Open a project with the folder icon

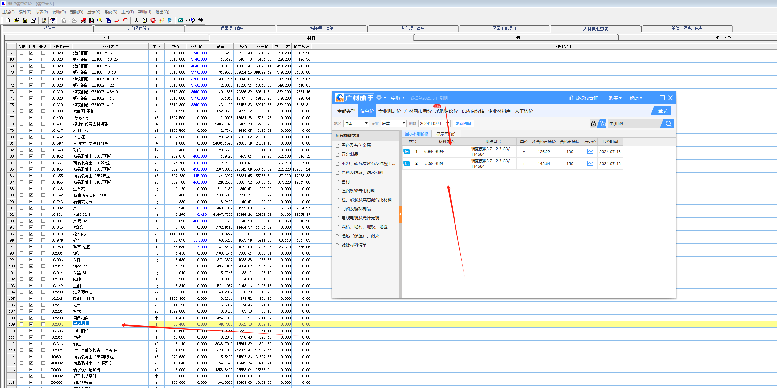pyautogui.click(x=16, y=20)
